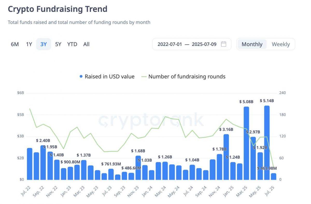The height and width of the screenshot is (204, 311).
Task: Select the $3.16B bar for December 2024
Action: pyautogui.click(x=226, y=157)
